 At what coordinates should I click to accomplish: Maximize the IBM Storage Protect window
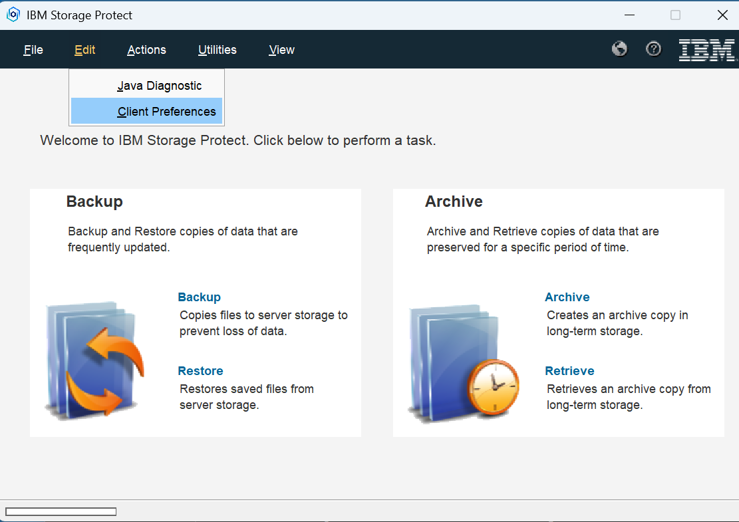[x=675, y=15]
